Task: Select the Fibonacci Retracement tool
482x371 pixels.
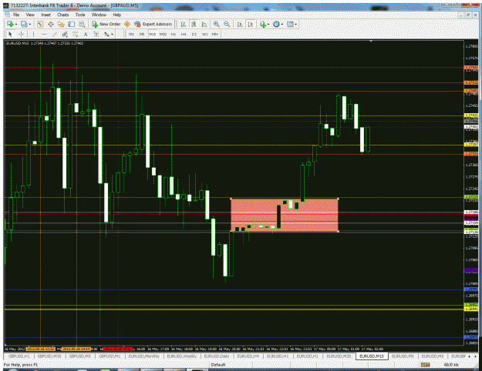Action: tap(76, 35)
